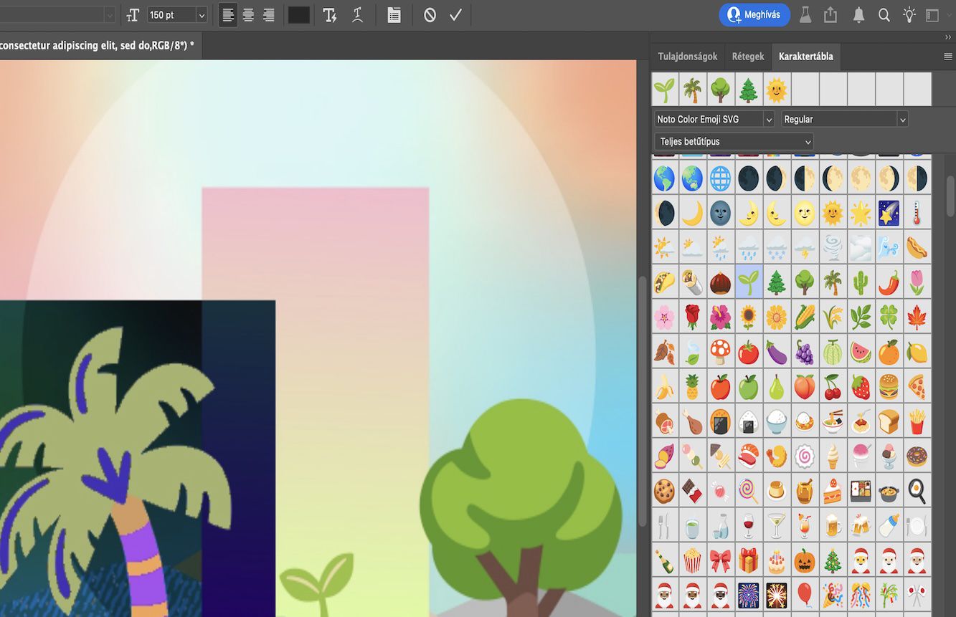Collapse the panel group with double arrows
Image resolution: width=956 pixels, height=617 pixels.
pyautogui.click(x=948, y=37)
